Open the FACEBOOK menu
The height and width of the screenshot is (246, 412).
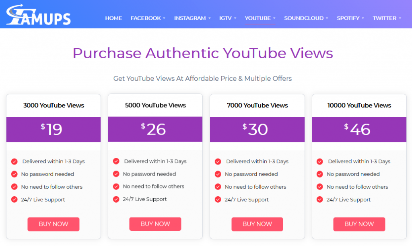148,18
